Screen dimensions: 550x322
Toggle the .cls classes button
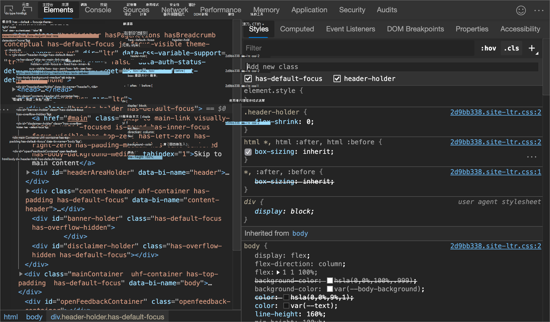point(511,48)
